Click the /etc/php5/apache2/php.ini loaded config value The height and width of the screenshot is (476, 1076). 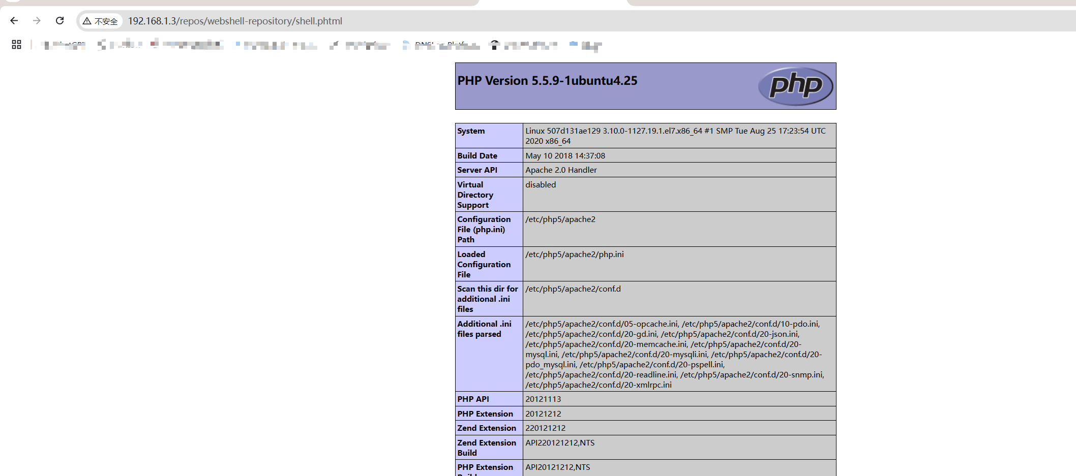pyautogui.click(x=575, y=255)
